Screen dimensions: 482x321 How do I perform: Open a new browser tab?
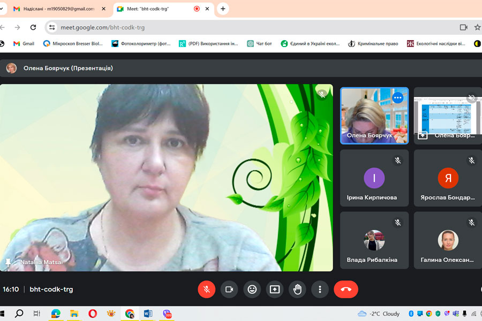click(223, 9)
